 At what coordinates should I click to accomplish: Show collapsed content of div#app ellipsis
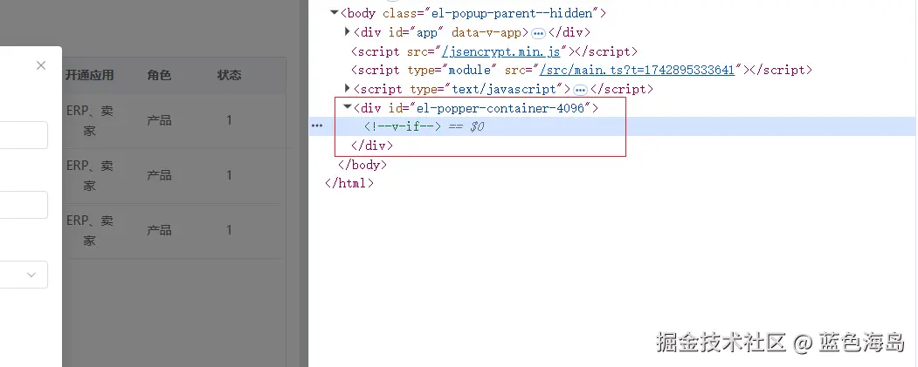tap(538, 33)
